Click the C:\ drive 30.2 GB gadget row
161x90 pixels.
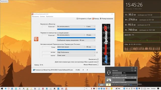pos(142,15)
